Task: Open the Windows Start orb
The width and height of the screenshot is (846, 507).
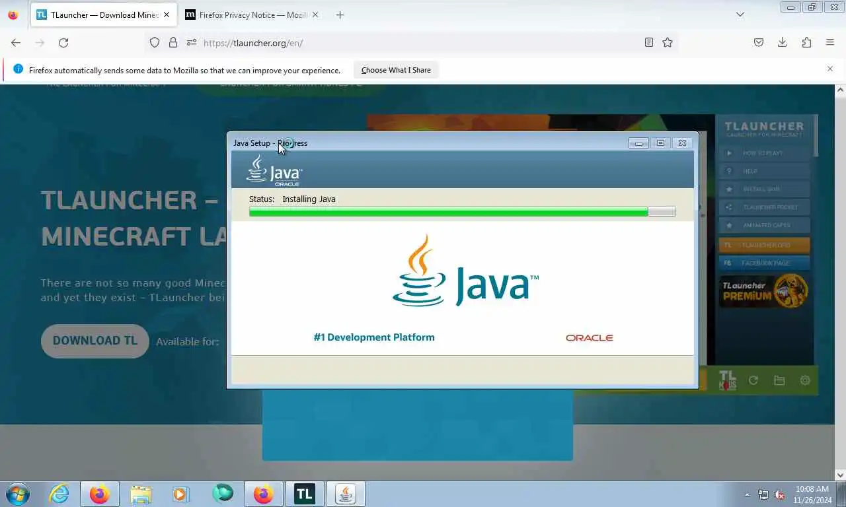Action: (17, 494)
